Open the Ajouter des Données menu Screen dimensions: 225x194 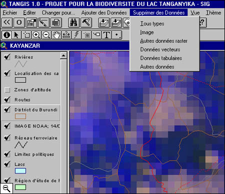click(x=104, y=12)
